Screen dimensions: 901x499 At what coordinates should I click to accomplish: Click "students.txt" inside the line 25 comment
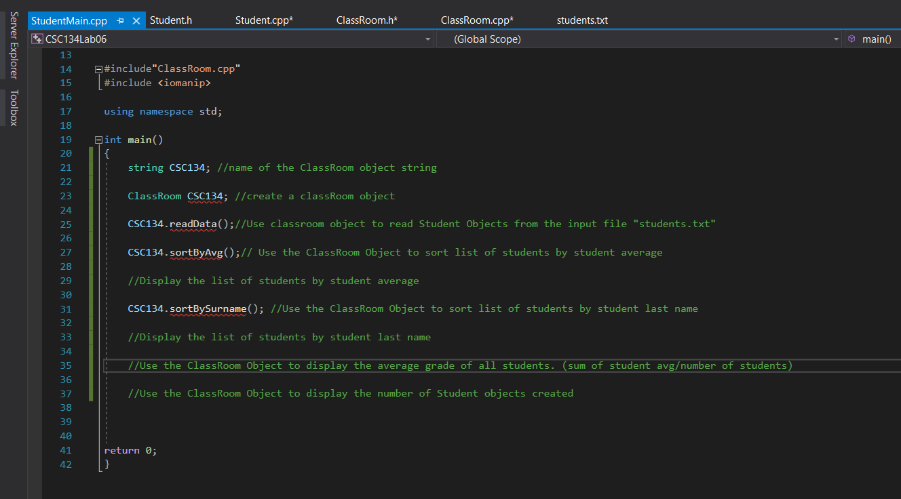point(674,224)
